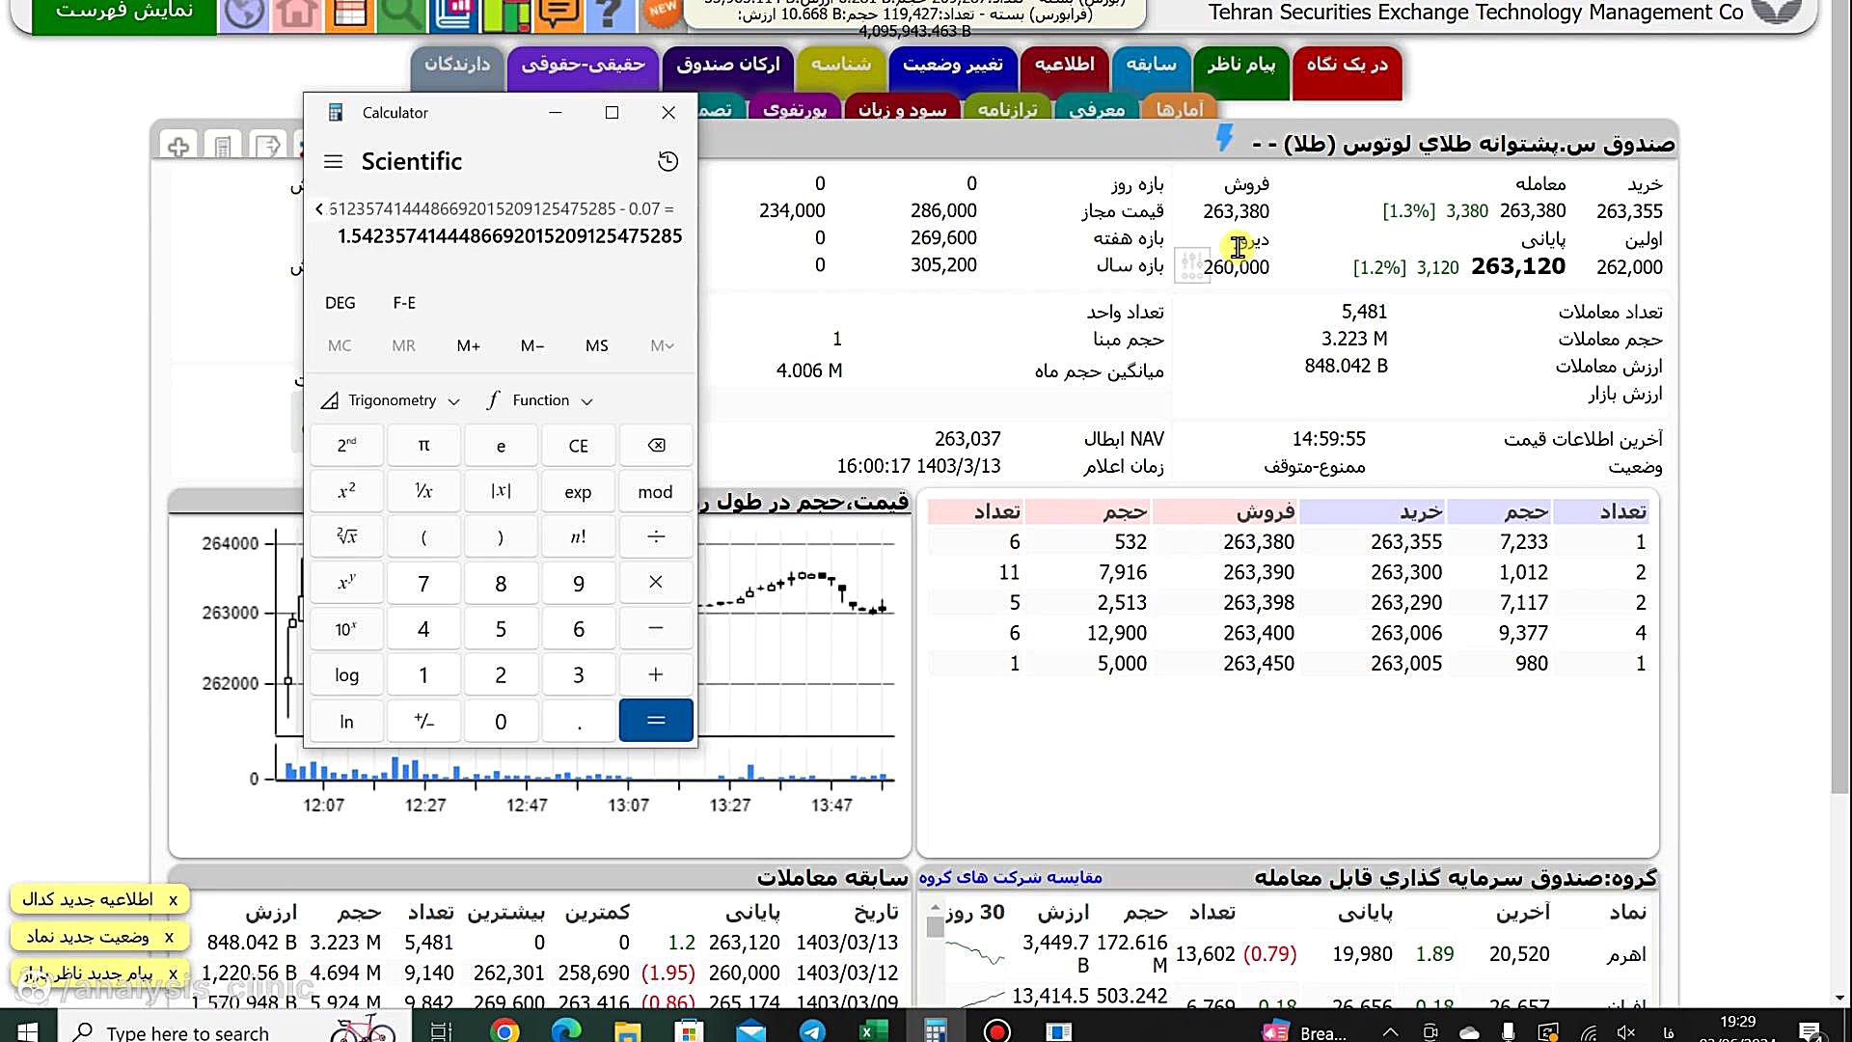Open Telegram from the Windows taskbar
1852x1042 pixels.
tap(812, 1031)
